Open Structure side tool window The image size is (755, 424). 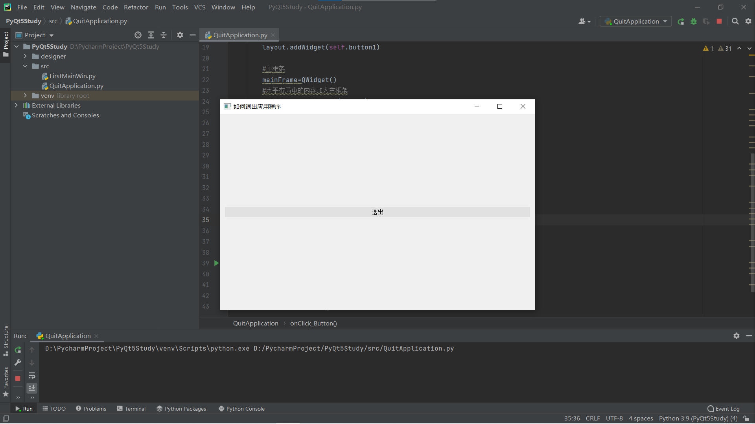click(x=6, y=341)
